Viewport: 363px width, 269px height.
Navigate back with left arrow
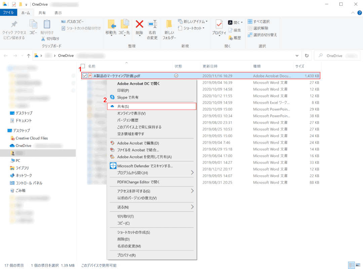[x=6, y=55]
